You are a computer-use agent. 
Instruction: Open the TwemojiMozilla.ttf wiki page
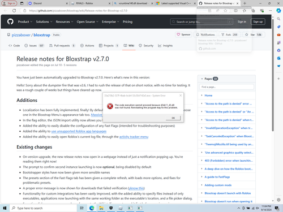tap(229, 144)
